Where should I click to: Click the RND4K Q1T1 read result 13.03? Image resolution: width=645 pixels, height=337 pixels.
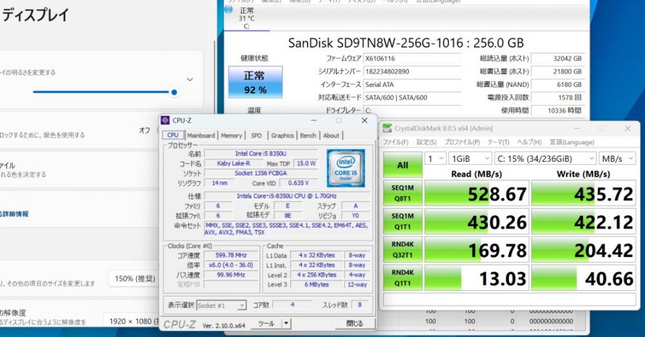pyautogui.click(x=477, y=278)
